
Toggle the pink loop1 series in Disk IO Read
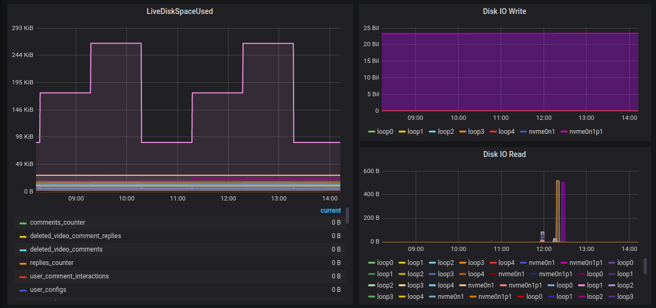[x=595, y=285]
